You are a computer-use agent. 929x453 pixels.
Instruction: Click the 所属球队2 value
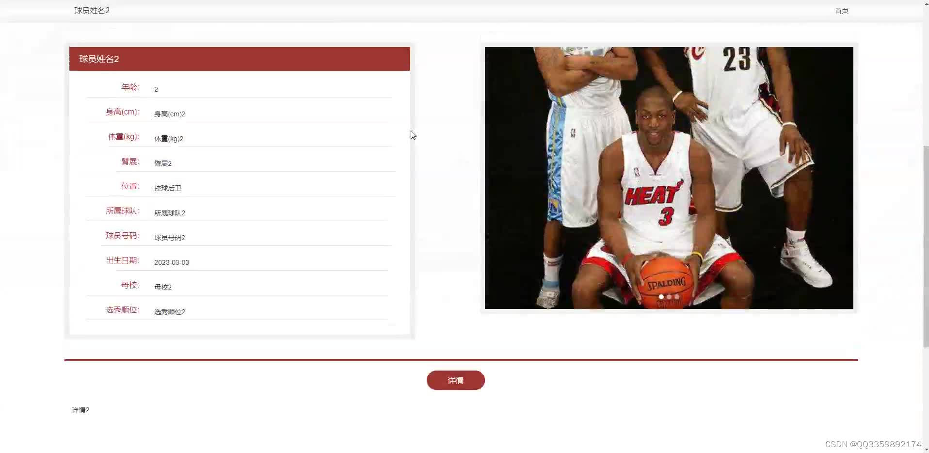click(x=170, y=213)
